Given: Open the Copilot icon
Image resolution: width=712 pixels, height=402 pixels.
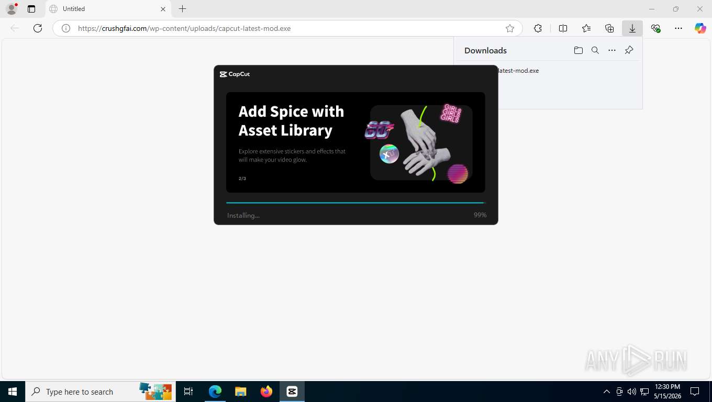Looking at the screenshot, I should pyautogui.click(x=700, y=28).
